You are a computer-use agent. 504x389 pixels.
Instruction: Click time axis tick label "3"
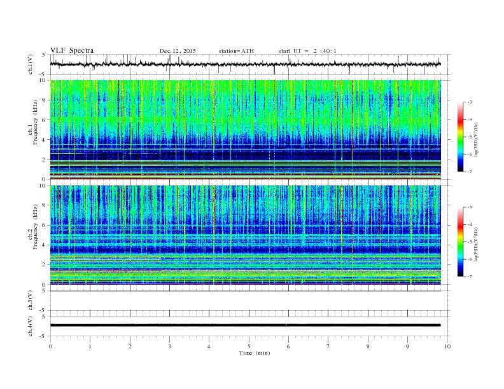click(x=169, y=346)
